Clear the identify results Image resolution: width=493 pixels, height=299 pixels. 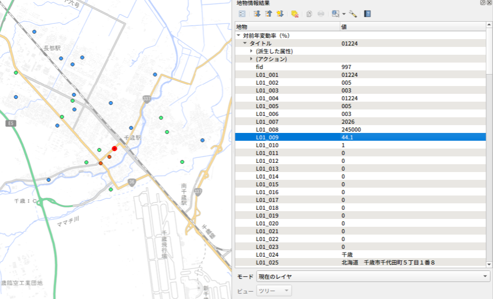point(295,14)
